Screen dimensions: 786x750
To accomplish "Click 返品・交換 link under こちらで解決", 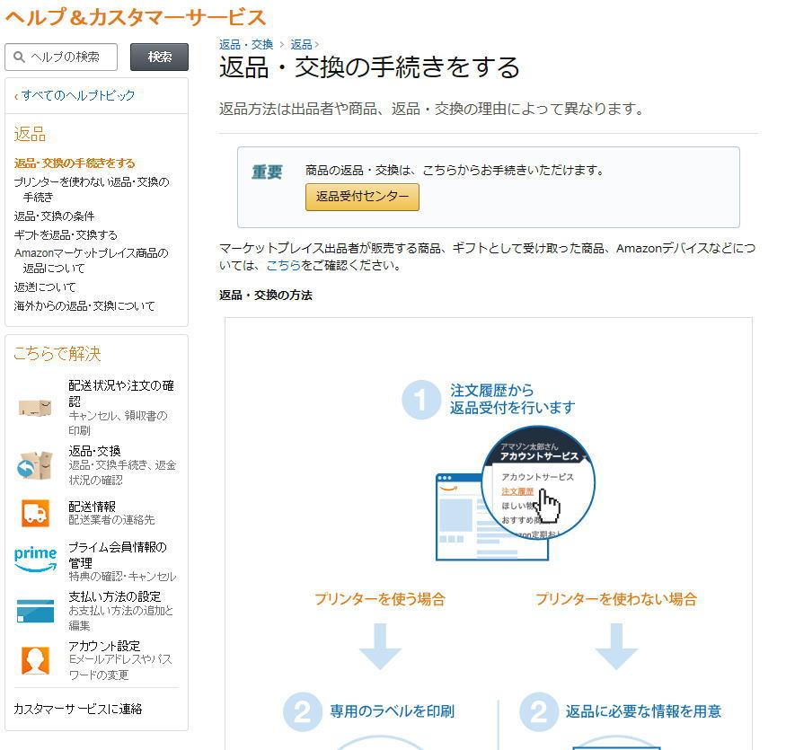I will click(x=94, y=451).
